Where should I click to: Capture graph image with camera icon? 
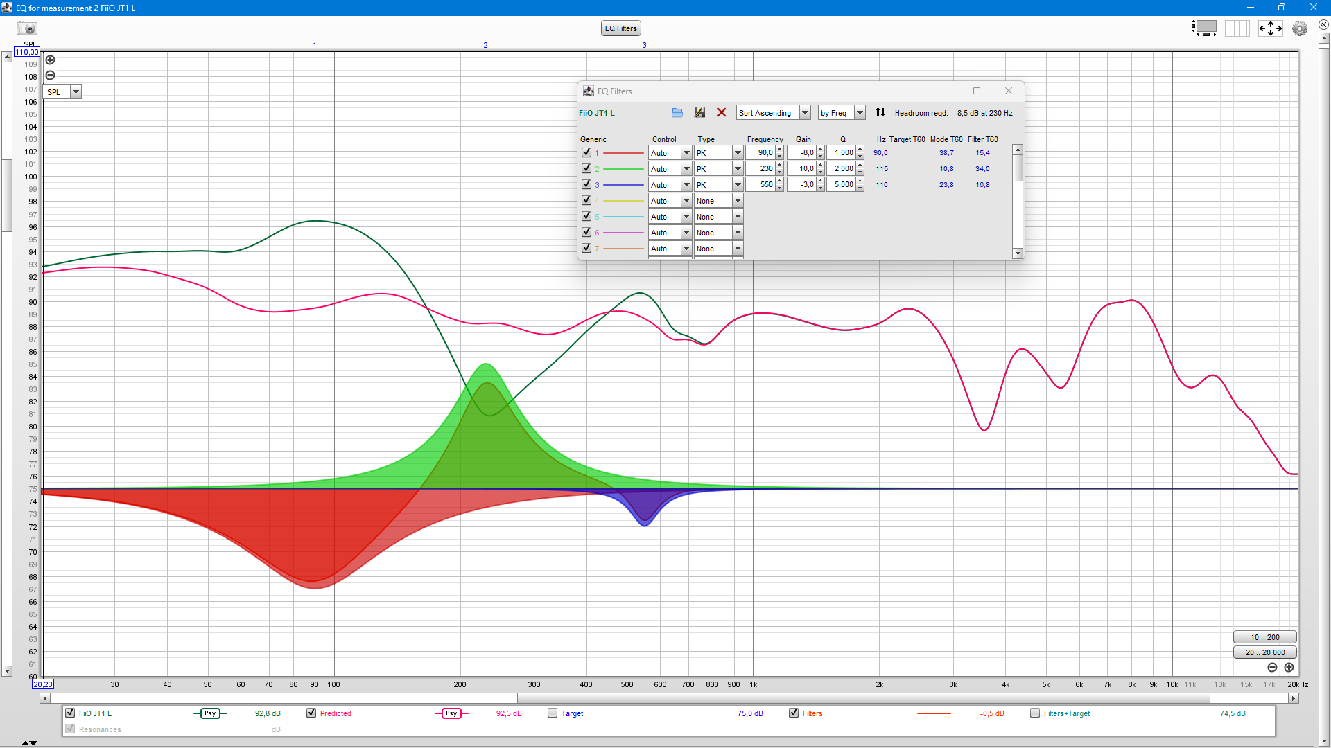pos(27,28)
